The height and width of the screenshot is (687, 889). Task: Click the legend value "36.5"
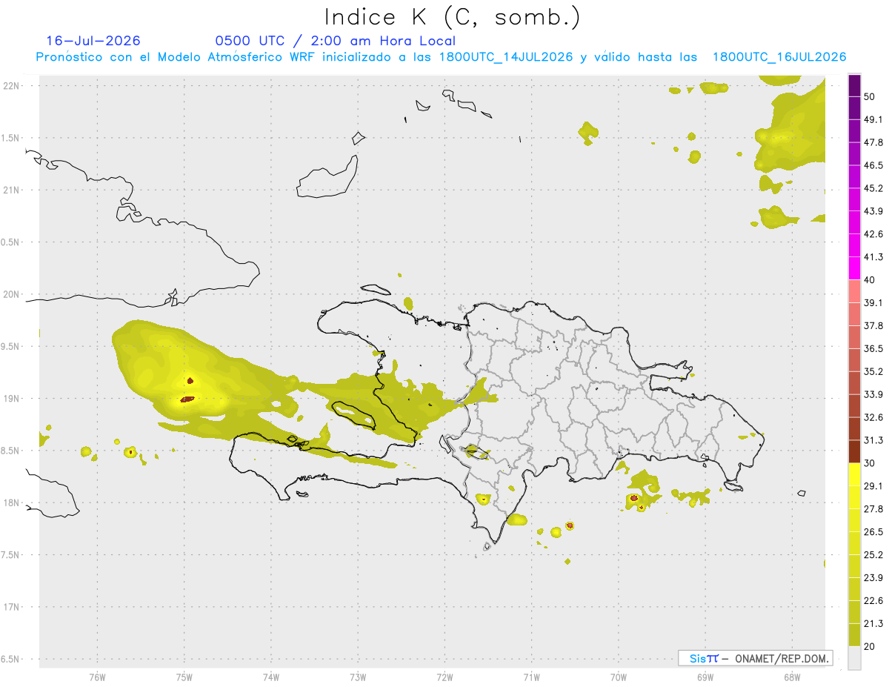coord(874,348)
